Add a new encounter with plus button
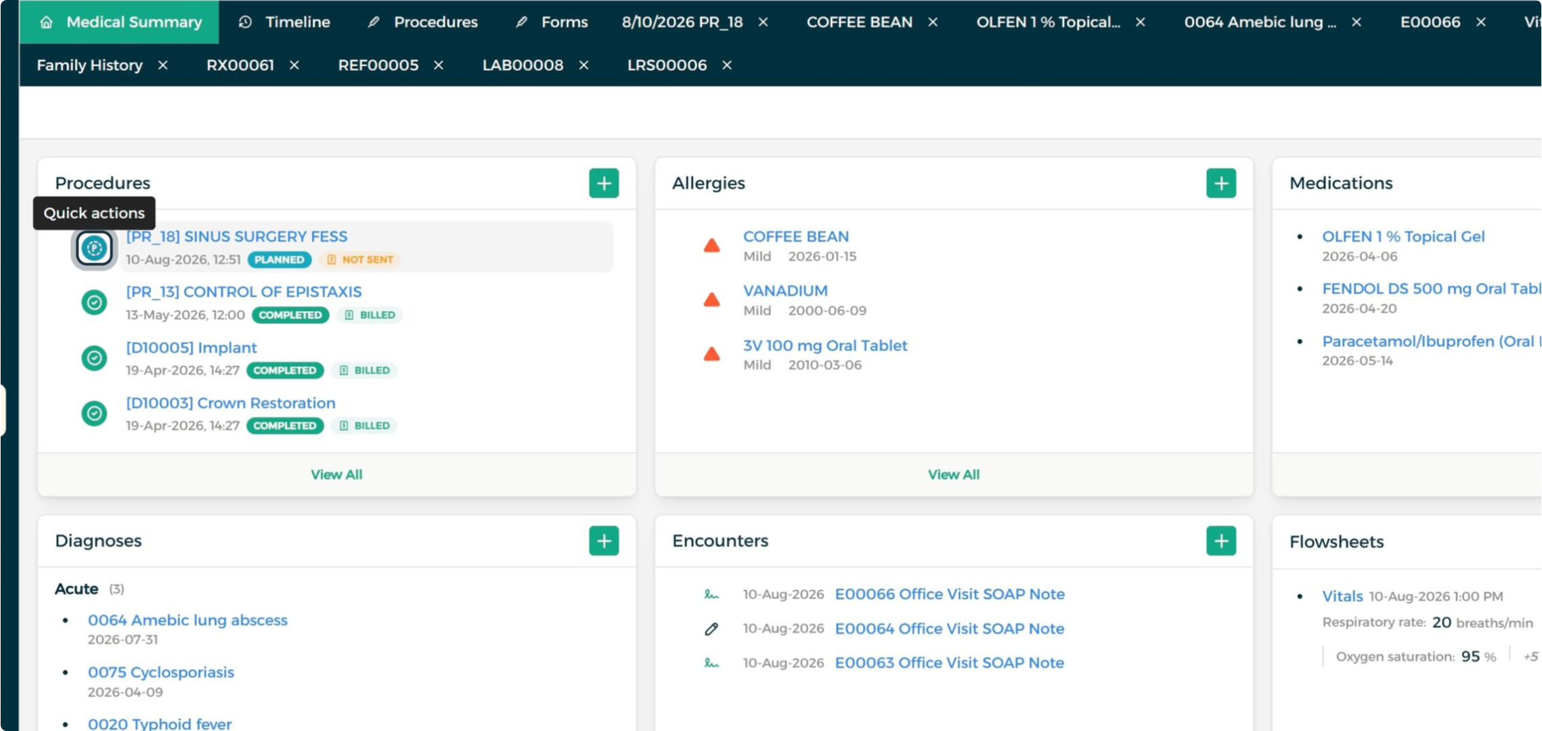The height and width of the screenshot is (731, 1542). 1221,541
